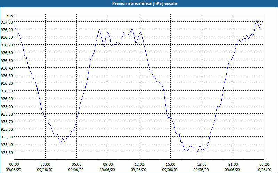Select the 936,20 y-axis label
Viewport: 278px width, 173px height.
point(7,83)
